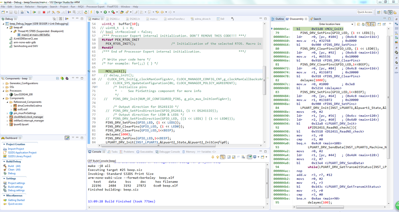Screen dimensions: 399x212
Task: Click the Last Edit Location arrow icon
Action: (x=157, y=12)
